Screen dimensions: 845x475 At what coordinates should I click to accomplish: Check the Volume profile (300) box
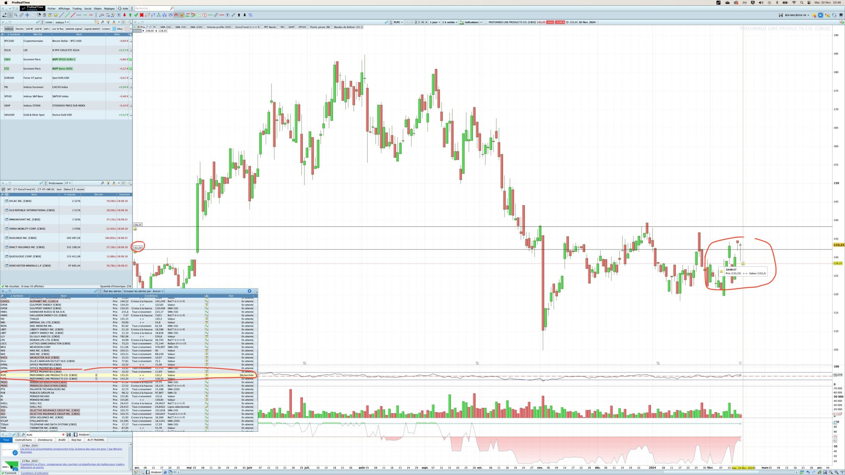click(x=205, y=27)
